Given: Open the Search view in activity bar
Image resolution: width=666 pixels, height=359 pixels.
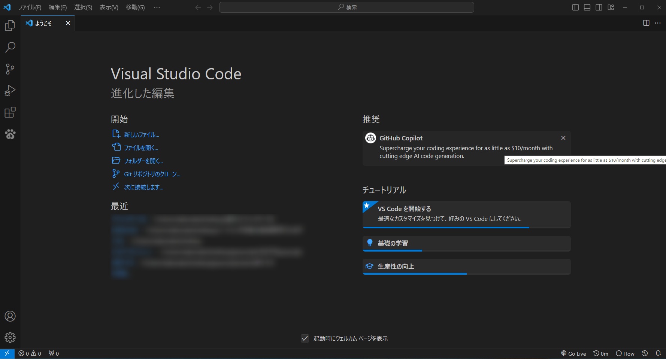Looking at the screenshot, I should point(10,47).
